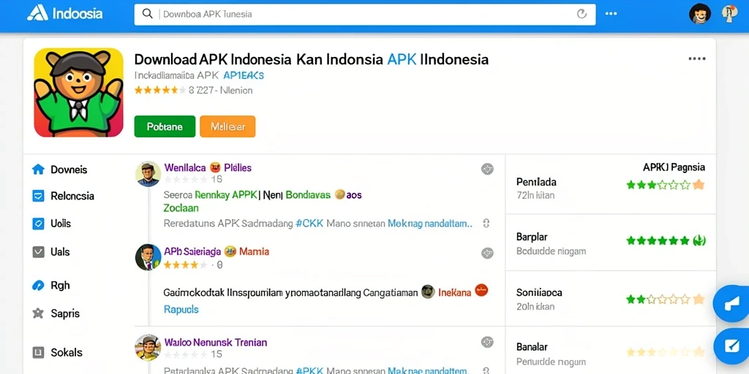Focus the Downboa APK search field
The width and height of the screenshot is (749, 374).
click(365, 15)
